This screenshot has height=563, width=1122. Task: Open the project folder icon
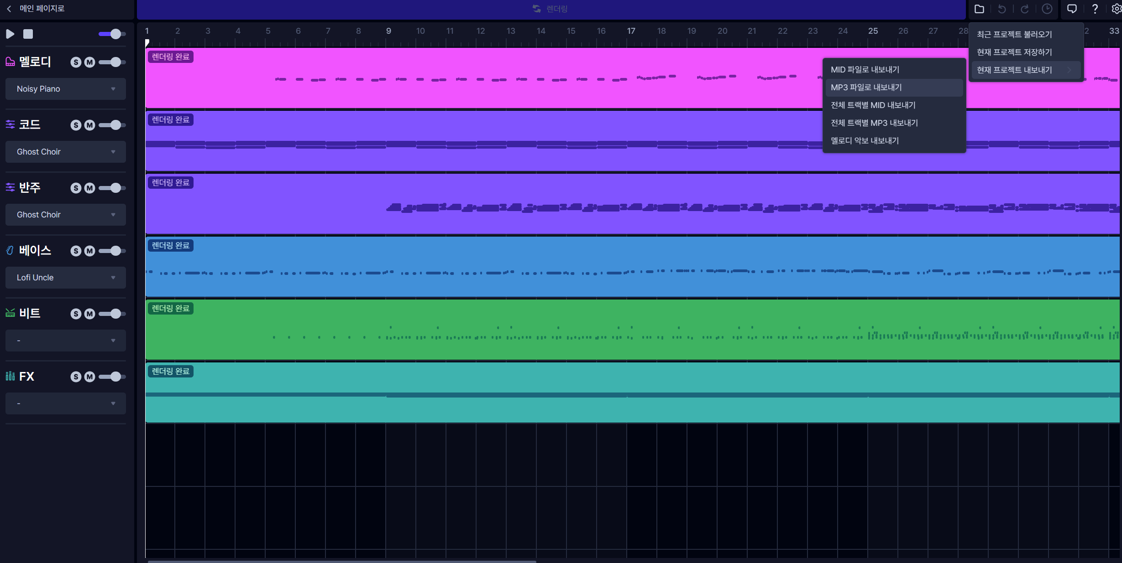[x=979, y=9]
